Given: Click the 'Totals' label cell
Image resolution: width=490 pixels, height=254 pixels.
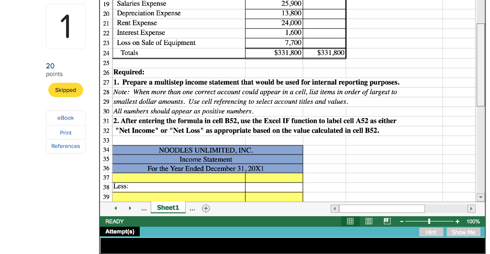Looking at the screenshot, I should click(179, 53).
